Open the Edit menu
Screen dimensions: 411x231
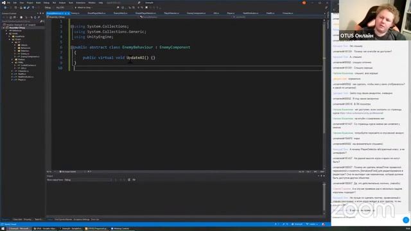[15, 3]
